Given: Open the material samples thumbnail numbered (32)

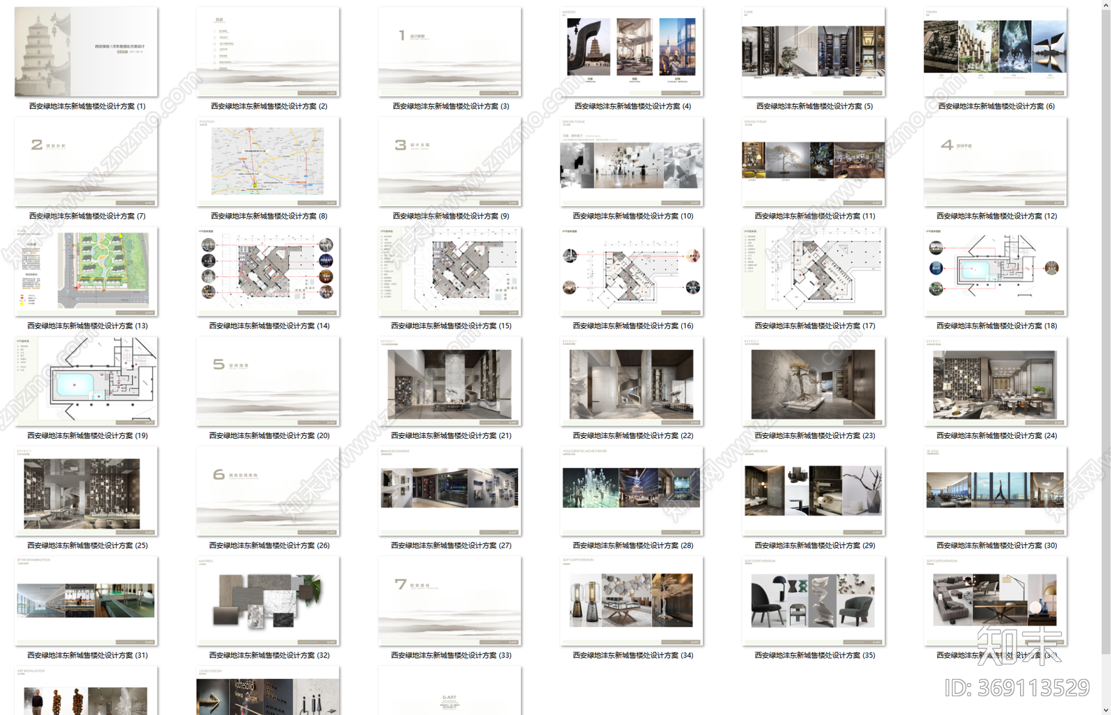Looking at the screenshot, I should click(x=268, y=600).
